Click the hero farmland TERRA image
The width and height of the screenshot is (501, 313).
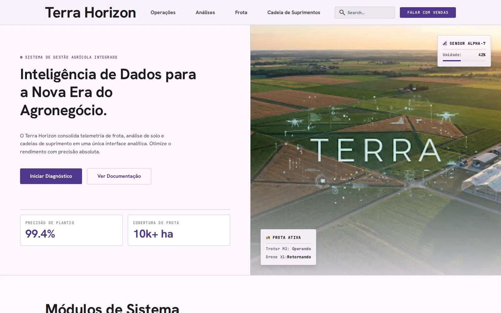375,150
